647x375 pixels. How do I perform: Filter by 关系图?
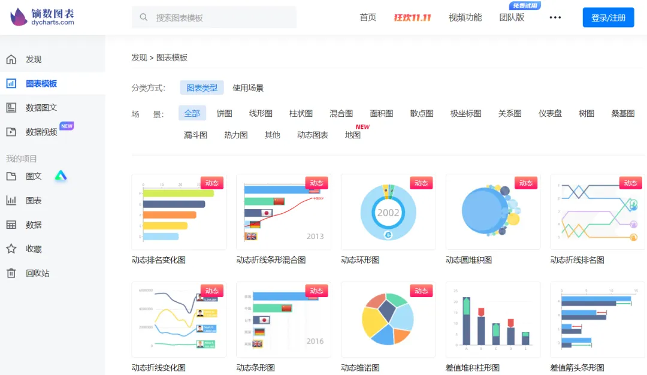coord(510,113)
